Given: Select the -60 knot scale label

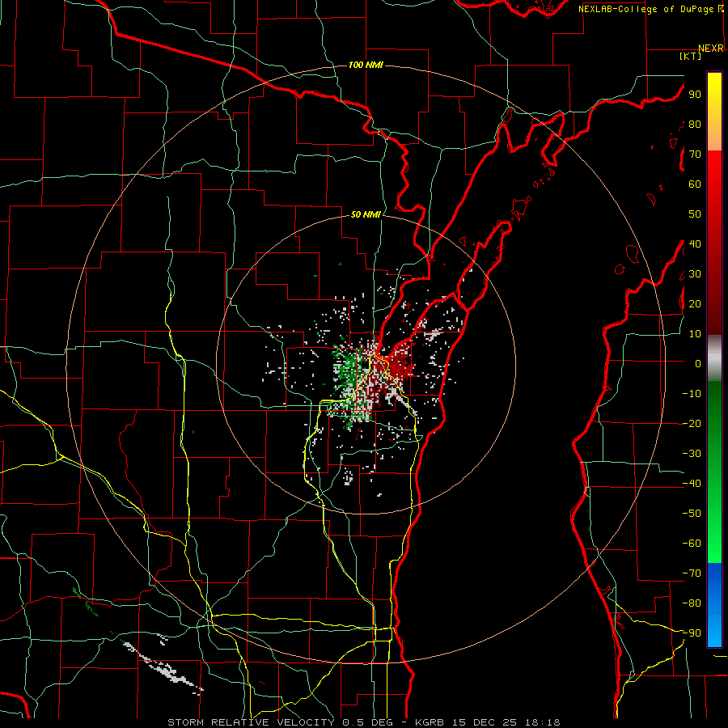Looking at the screenshot, I should click(692, 544).
